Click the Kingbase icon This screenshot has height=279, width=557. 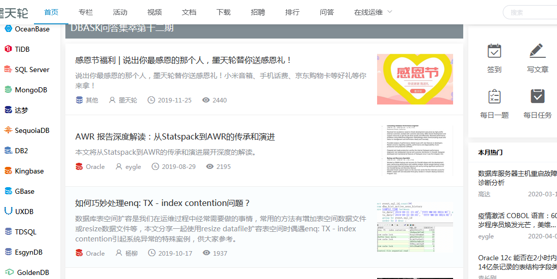click(x=8, y=171)
